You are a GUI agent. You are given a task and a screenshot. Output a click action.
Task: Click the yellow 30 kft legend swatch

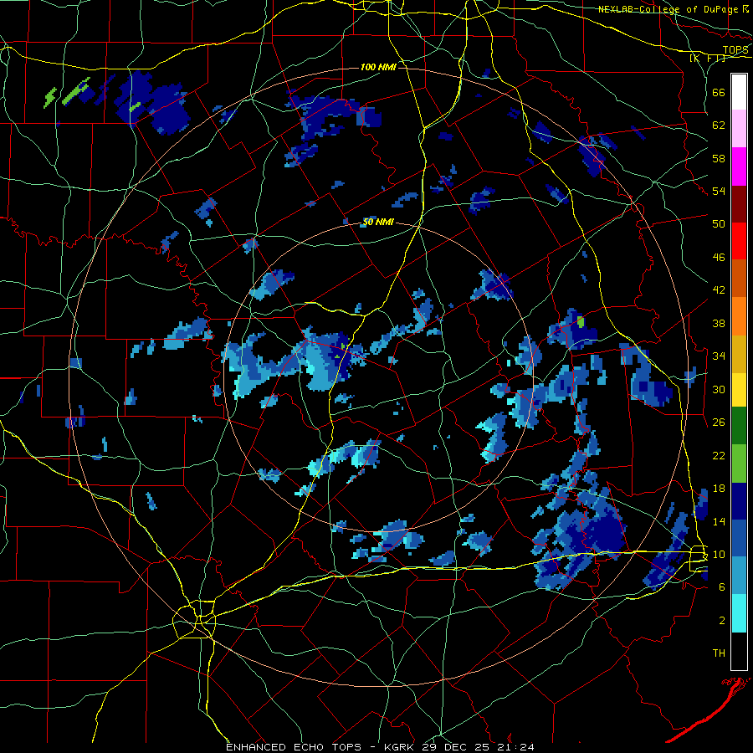(x=739, y=390)
